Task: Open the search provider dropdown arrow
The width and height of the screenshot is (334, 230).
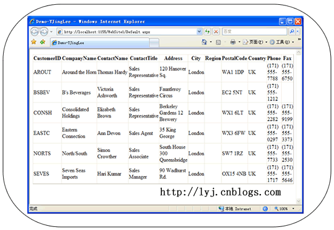Action: (x=297, y=32)
